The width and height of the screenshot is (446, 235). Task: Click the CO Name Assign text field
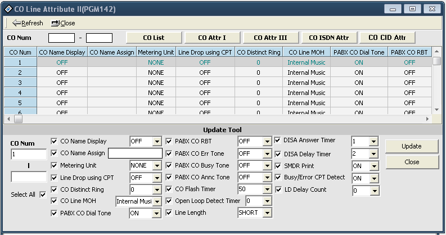pos(135,153)
